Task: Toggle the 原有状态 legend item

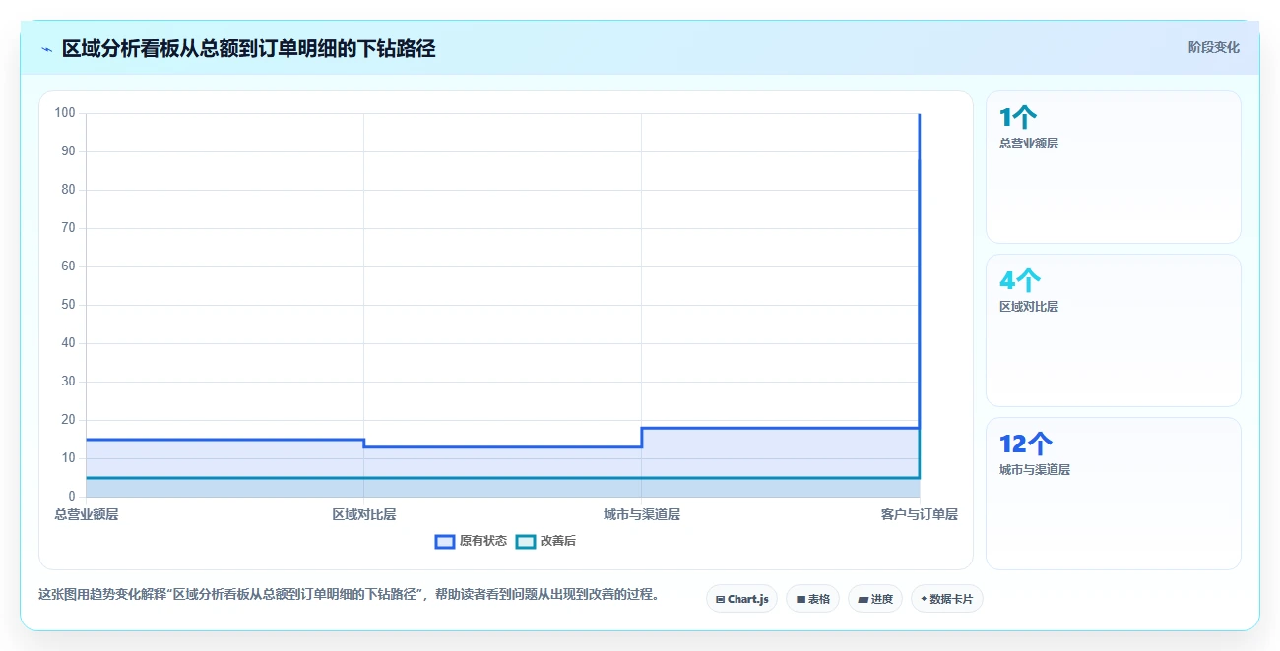Action: click(x=471, y=541)
